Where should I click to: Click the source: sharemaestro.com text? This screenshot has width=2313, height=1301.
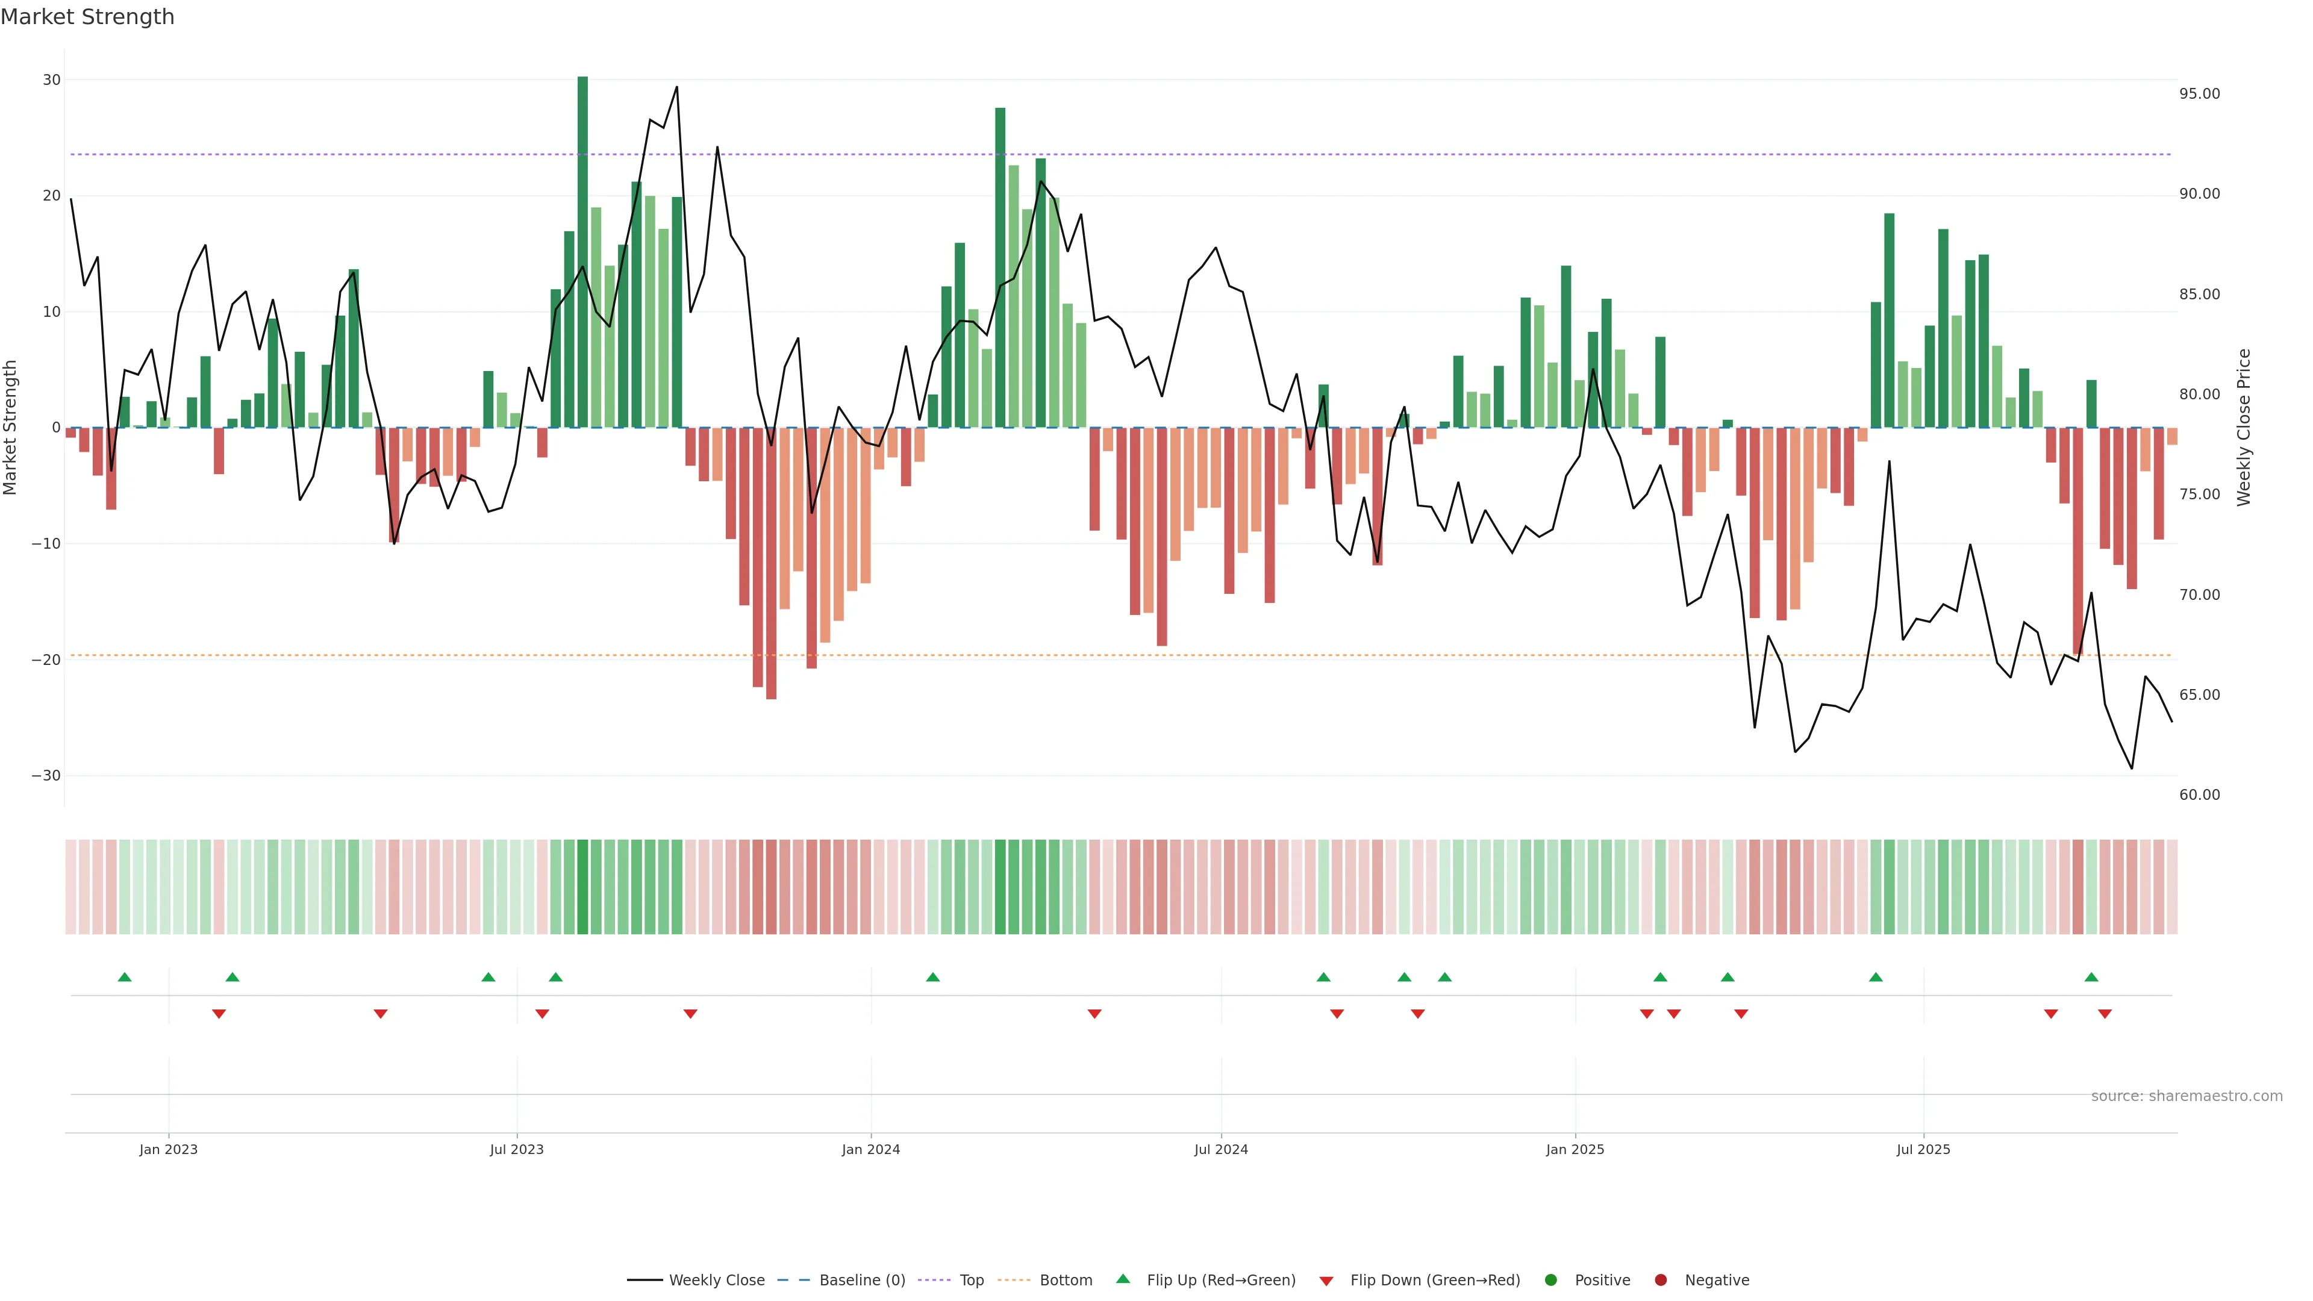click(2187, 1096)
